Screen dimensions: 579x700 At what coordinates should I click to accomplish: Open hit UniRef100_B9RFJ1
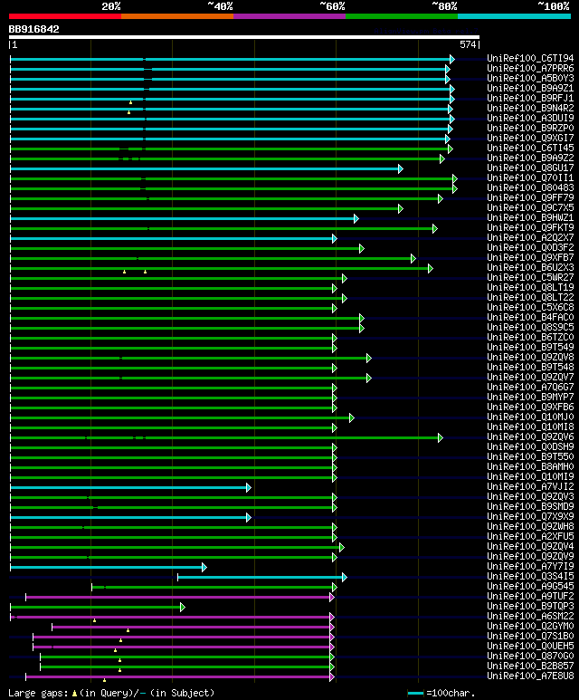point(530,98)
